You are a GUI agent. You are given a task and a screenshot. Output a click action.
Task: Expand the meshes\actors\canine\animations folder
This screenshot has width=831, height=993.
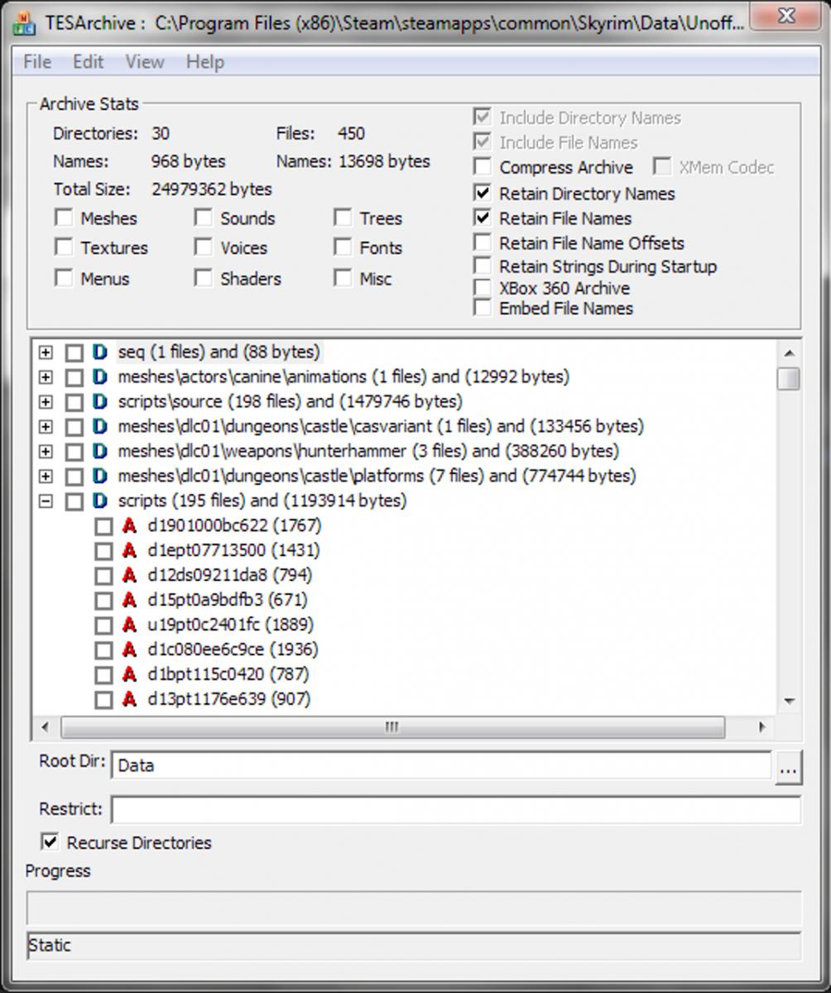point(46,377)
